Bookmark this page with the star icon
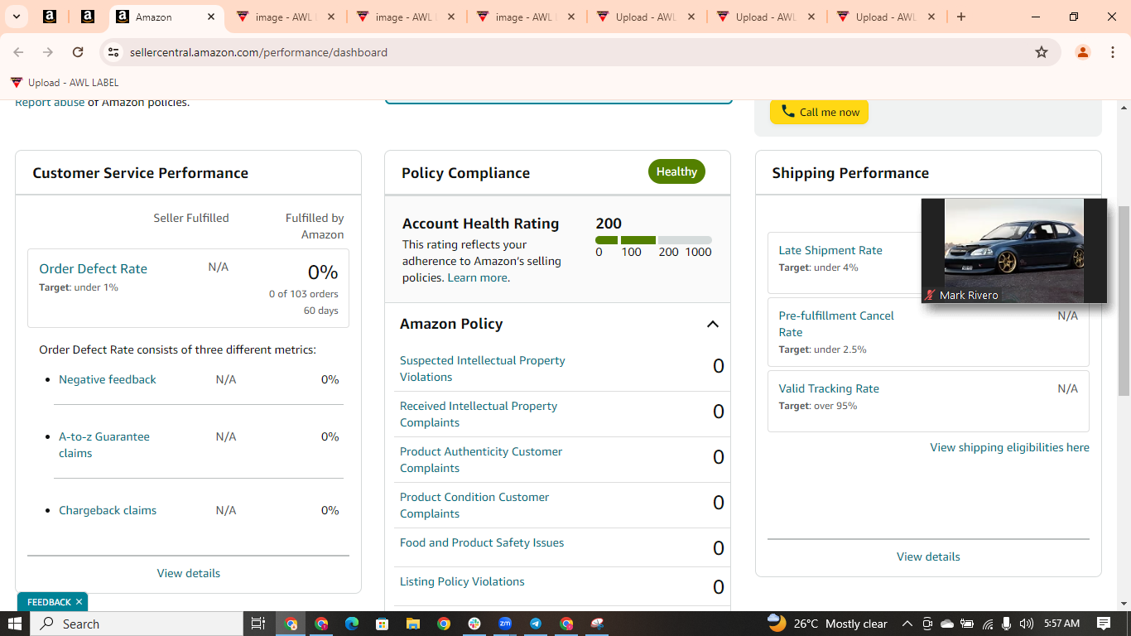Screen dimensions: 1131x636 tap(1042, 52)
